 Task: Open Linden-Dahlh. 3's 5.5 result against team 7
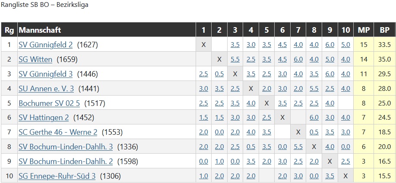point(298,147)
